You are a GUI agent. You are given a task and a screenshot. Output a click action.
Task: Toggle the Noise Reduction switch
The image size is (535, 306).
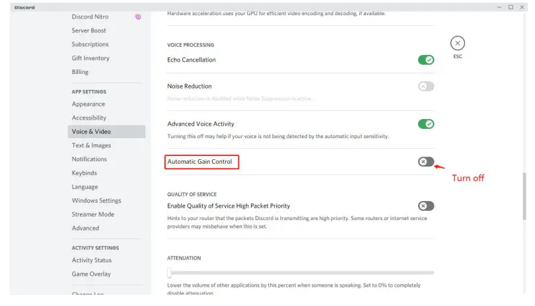[426, 86]
